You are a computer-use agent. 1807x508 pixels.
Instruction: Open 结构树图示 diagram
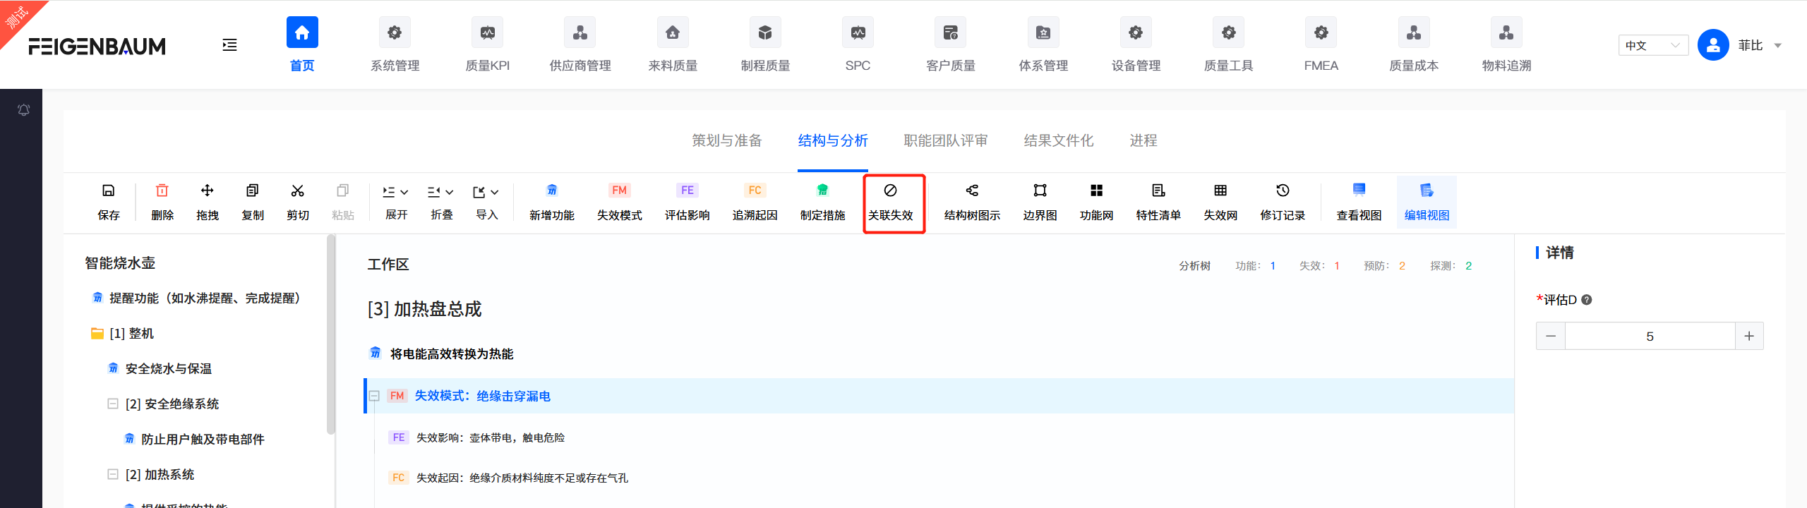click(973, 202)
